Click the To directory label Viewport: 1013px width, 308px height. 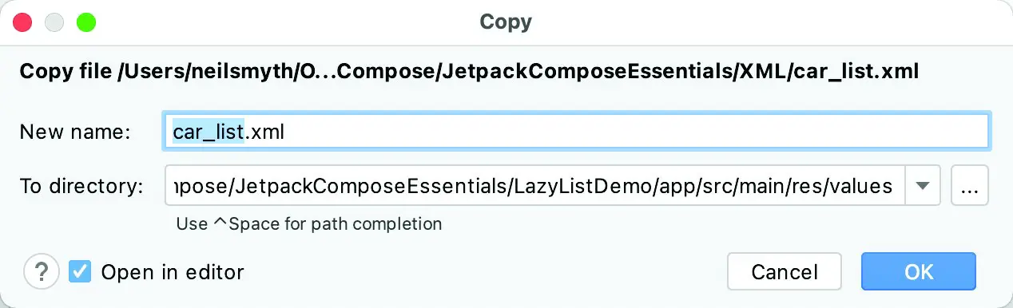coord(81,187)
